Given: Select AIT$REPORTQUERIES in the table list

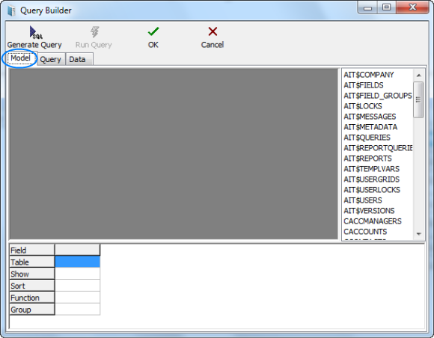Looking at the screenshot, I should click(378, 148).
